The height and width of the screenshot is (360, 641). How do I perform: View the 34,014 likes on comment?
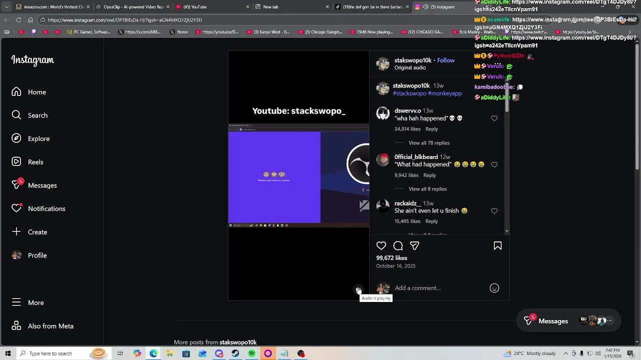[408, 129]
